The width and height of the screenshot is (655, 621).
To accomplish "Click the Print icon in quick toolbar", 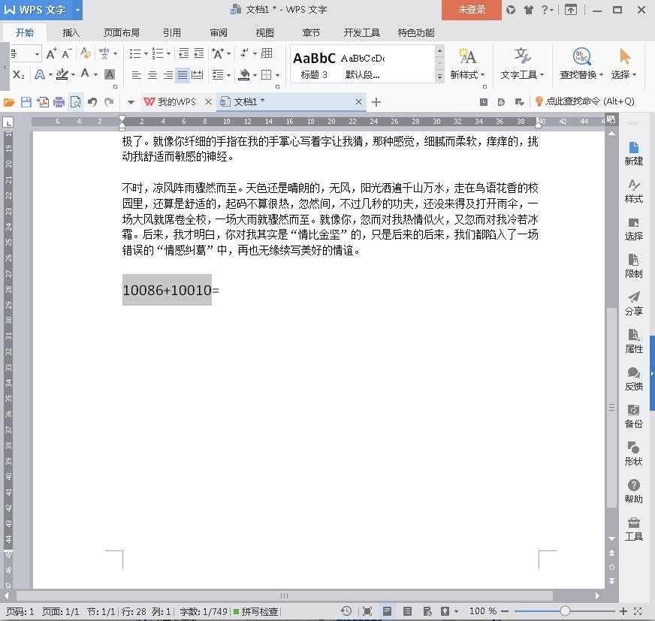I will click(59, 102).
